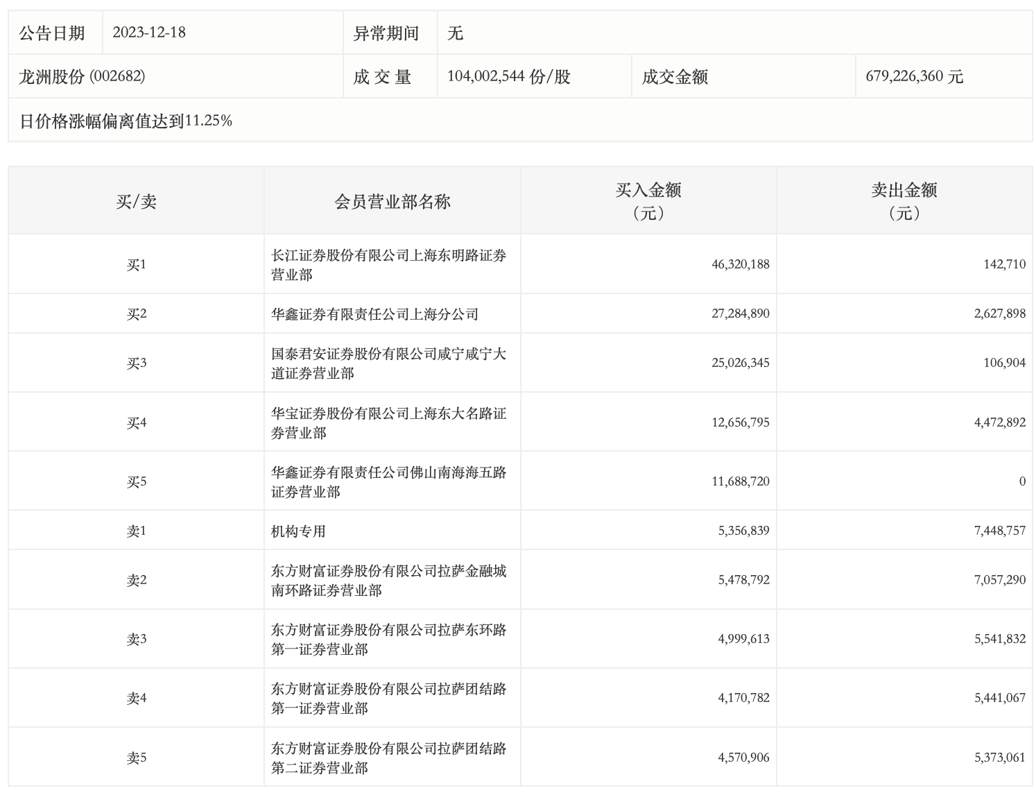Image resolution: width=1036 pixels, height=795 pixels.
Task: Select the announcement date 2023-12-18
Action: coord(149,33)
